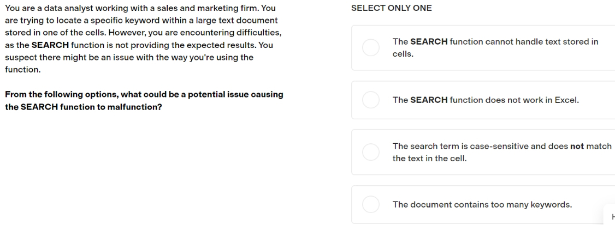Click the word 'cells.' in the first answer

tap(403, 54)
